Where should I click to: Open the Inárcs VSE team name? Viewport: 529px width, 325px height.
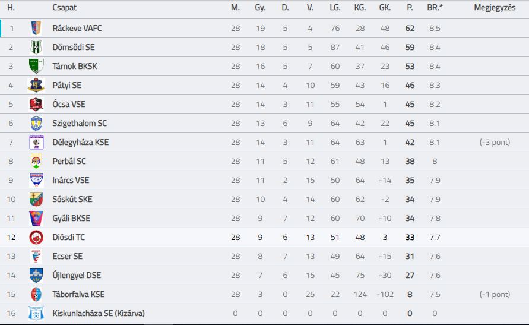coord(71,180)
